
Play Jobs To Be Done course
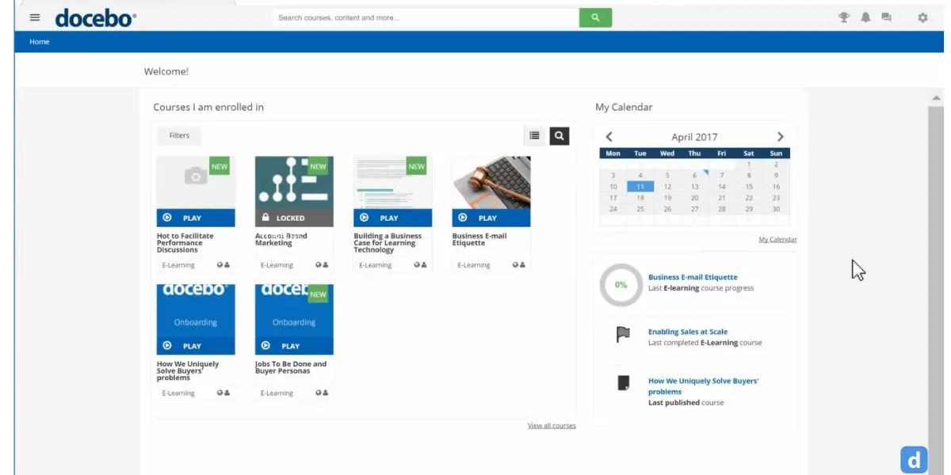(294, 346)
